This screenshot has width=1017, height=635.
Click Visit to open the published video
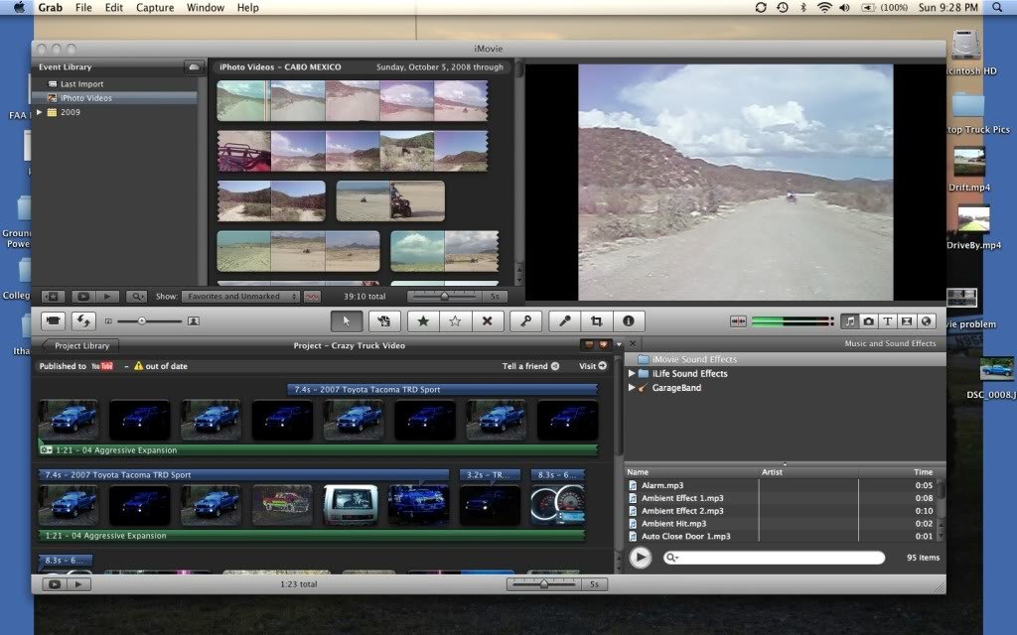tap(593, 366)
